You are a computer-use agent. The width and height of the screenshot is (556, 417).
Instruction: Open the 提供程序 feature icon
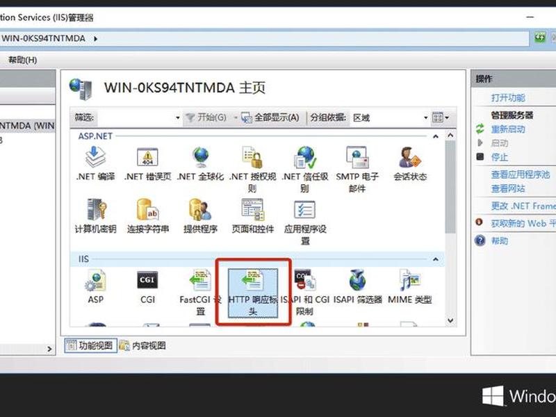[x=200, y=216]
